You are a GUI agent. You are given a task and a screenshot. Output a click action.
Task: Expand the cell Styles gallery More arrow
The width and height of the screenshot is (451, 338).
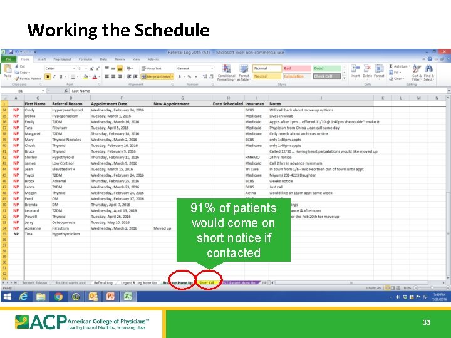pyautogui.click(x=345, y=78)
